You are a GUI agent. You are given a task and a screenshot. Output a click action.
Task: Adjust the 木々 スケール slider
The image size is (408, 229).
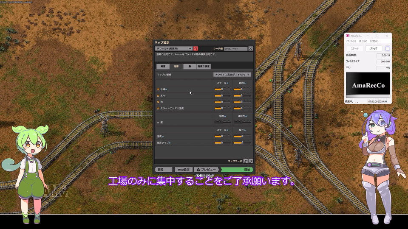222,96
